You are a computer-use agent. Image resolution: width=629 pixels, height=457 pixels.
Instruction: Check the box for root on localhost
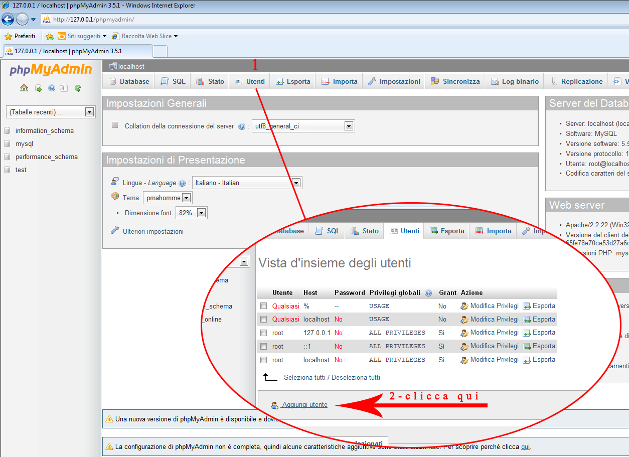[x=263, y=360]
